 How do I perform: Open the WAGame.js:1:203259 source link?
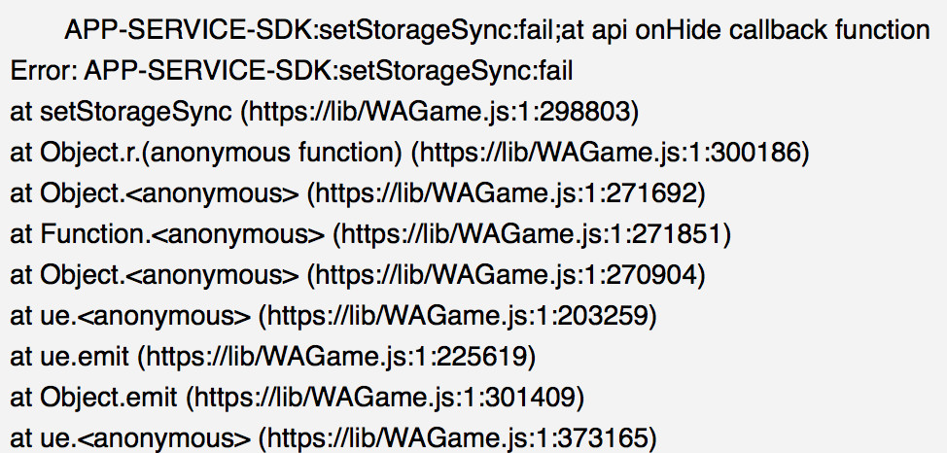coord(458,317)
